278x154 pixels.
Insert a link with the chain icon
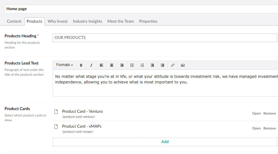pos(173,65)
